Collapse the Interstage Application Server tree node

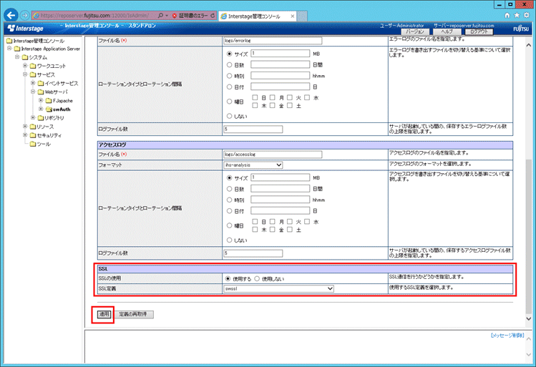(9, 49)
